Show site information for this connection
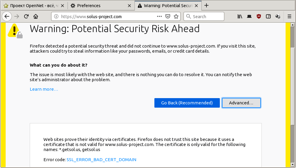This screenshot has width=296, height=168. click(x=56, y=17)
